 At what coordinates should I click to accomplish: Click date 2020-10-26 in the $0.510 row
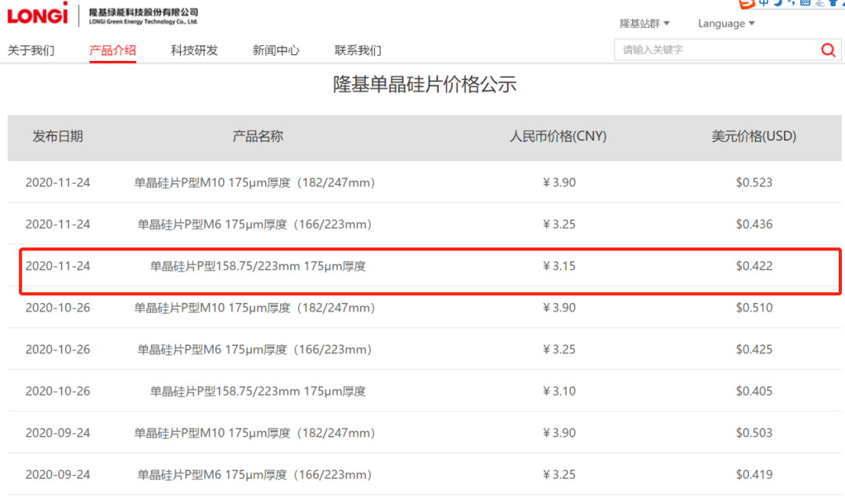click(x=58, y=308)
